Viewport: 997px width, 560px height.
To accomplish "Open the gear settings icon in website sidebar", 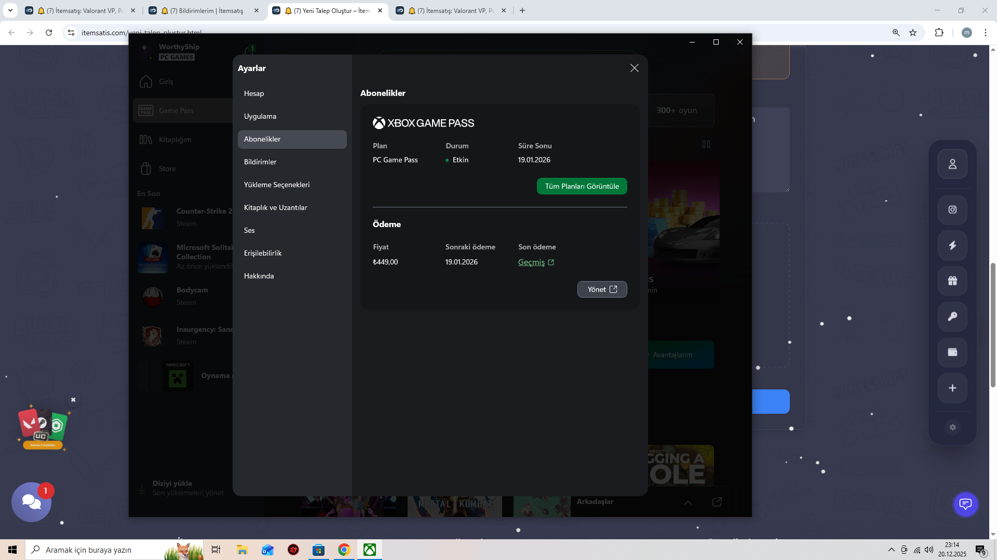I will pos(952,427).
